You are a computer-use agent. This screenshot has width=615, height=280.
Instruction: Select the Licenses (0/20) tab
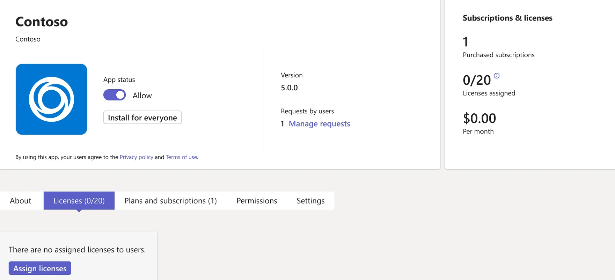click(x=79, y=201)
